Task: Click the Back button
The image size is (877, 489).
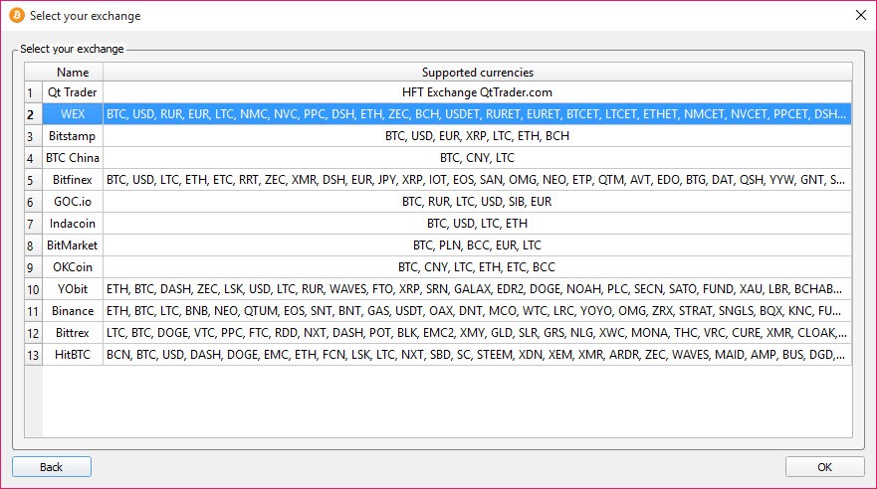Action: 52,467
